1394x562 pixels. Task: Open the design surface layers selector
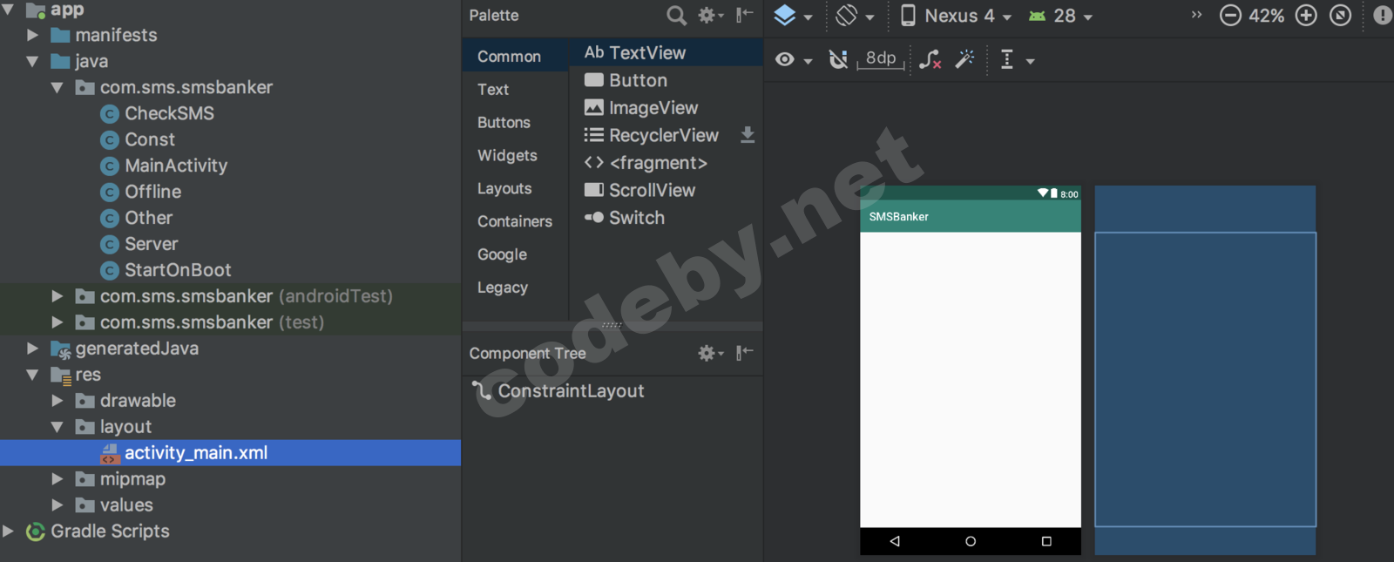coord(793,16)
